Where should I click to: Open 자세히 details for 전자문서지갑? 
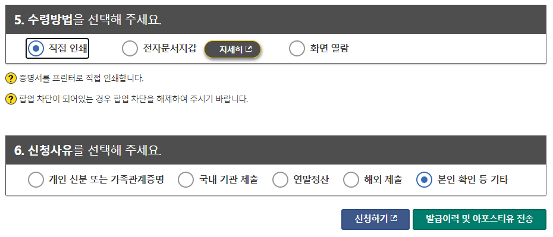click(x=232, y=49)
